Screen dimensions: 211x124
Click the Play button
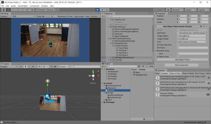tap(97, 10)
